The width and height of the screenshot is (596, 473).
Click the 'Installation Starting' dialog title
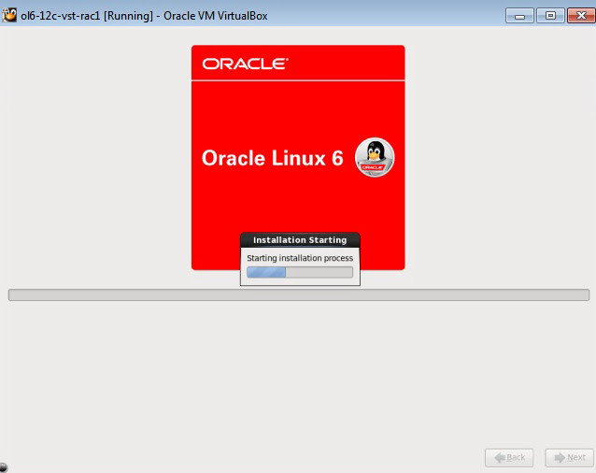pyautogui.click(x=300, y=240)
